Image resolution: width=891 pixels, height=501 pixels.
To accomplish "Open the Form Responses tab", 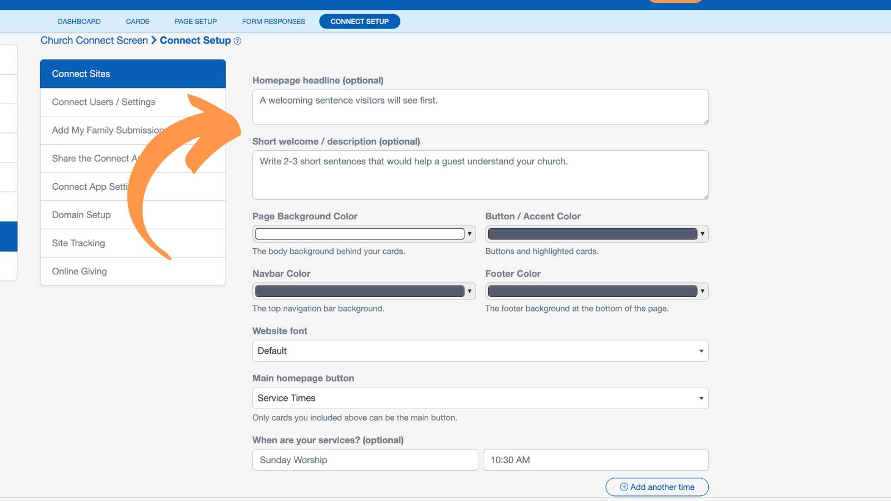I will pyautogui.click(x=273, y=22).
